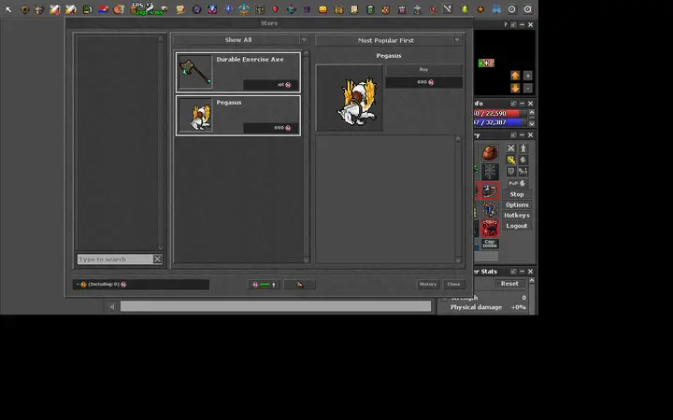Open the Most Popular First sort dropdown

[389, 40]
